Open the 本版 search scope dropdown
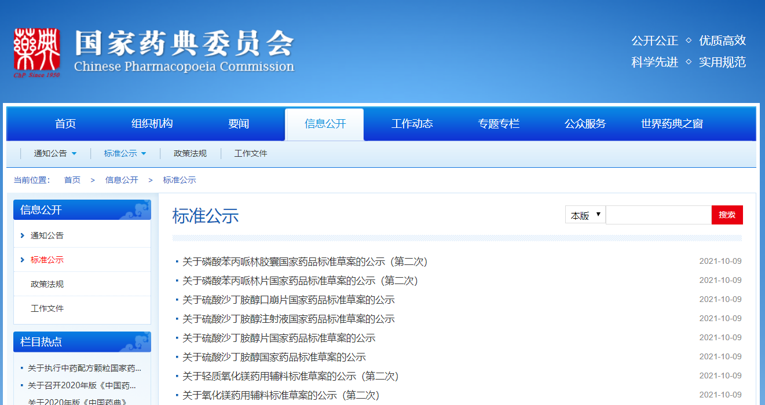765x405 pixels. point(585,215)
